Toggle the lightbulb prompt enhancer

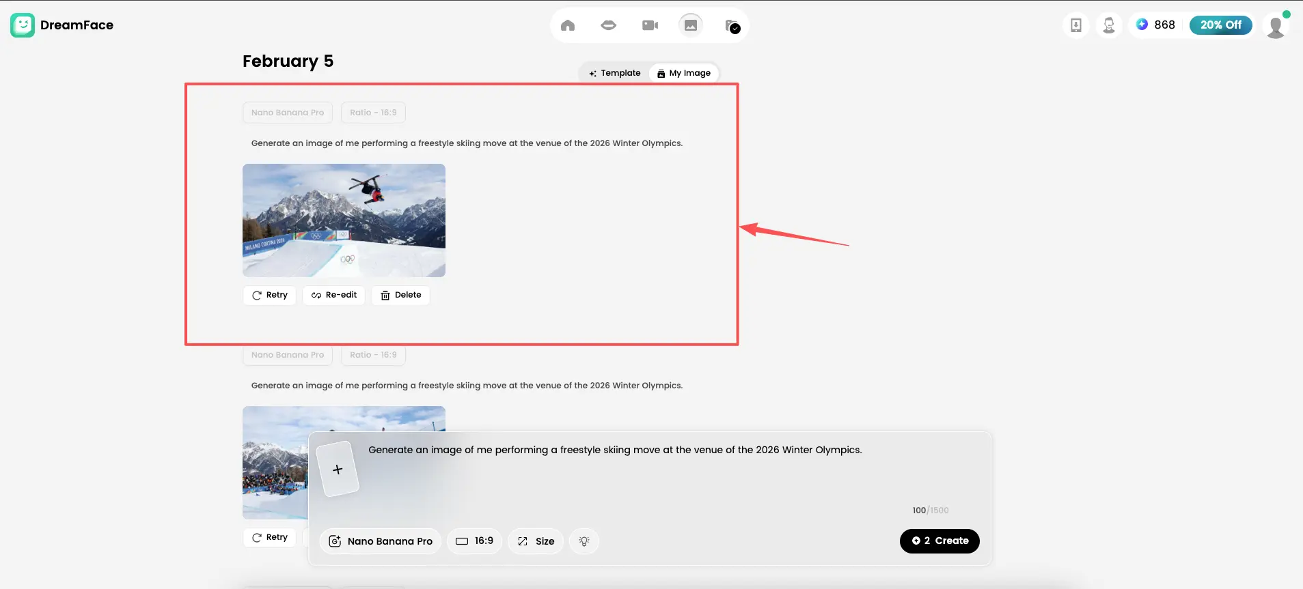(584, 541)
